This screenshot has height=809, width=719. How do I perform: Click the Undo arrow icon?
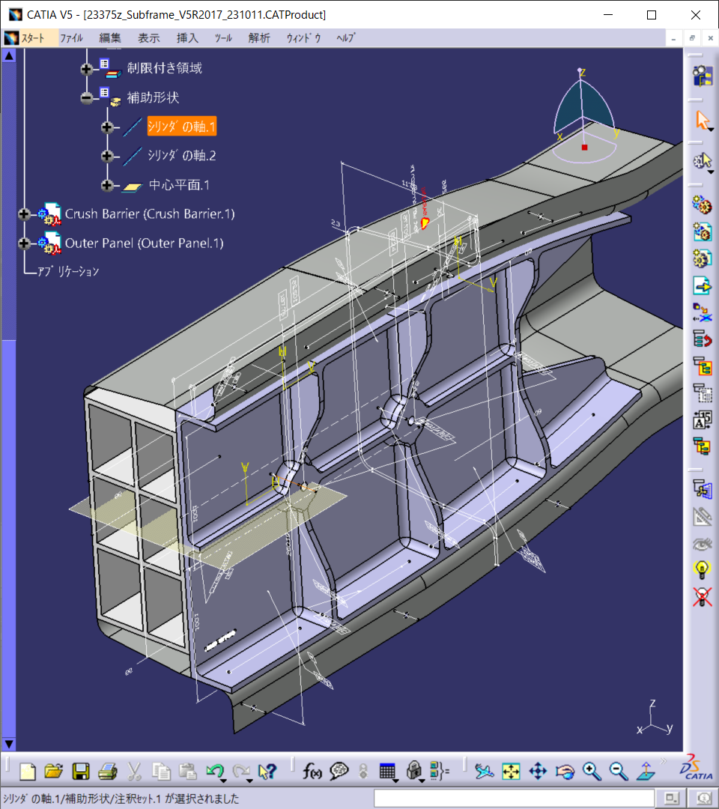(x=214, y=772)
